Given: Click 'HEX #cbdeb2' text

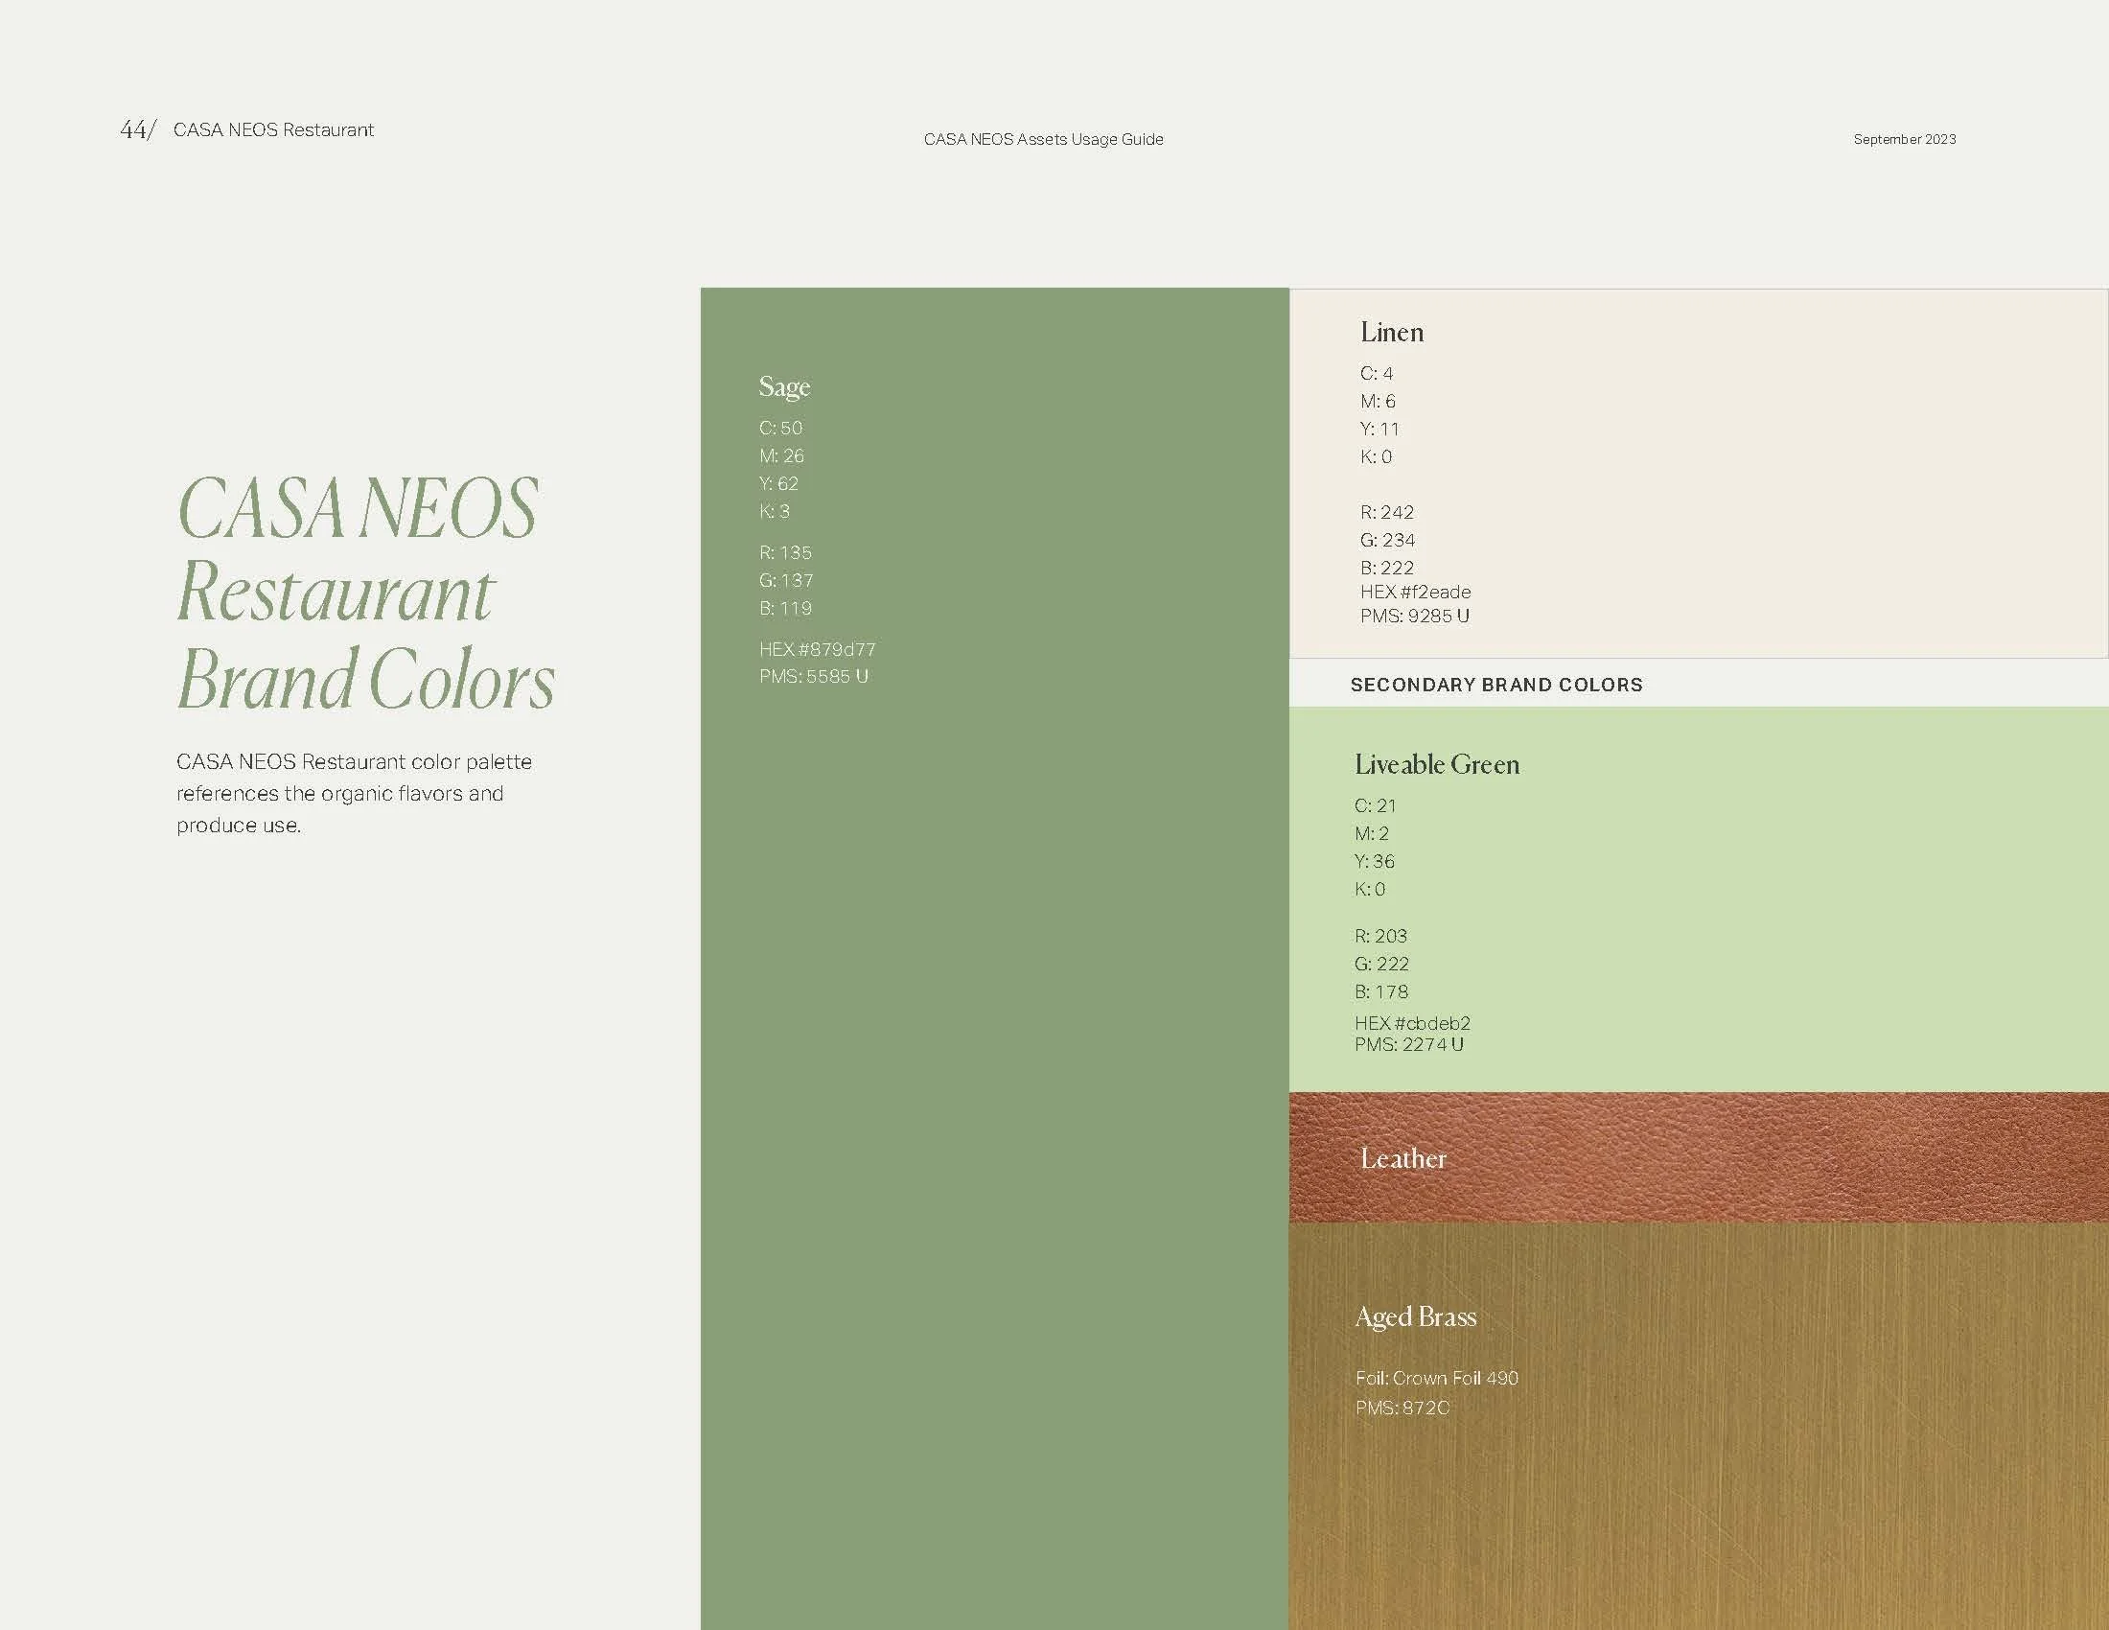Looking at the screenshot, I should click(1412, 1024).
